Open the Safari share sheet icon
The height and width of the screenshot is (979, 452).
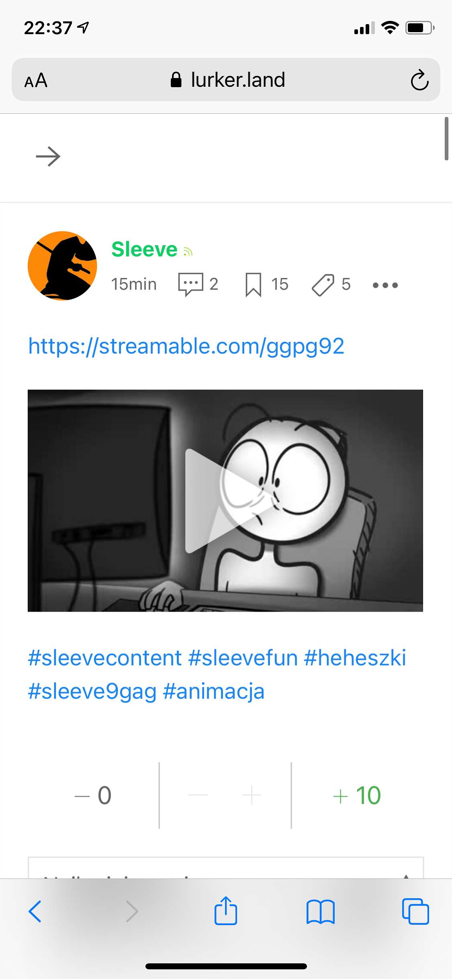tap(226, 911)
